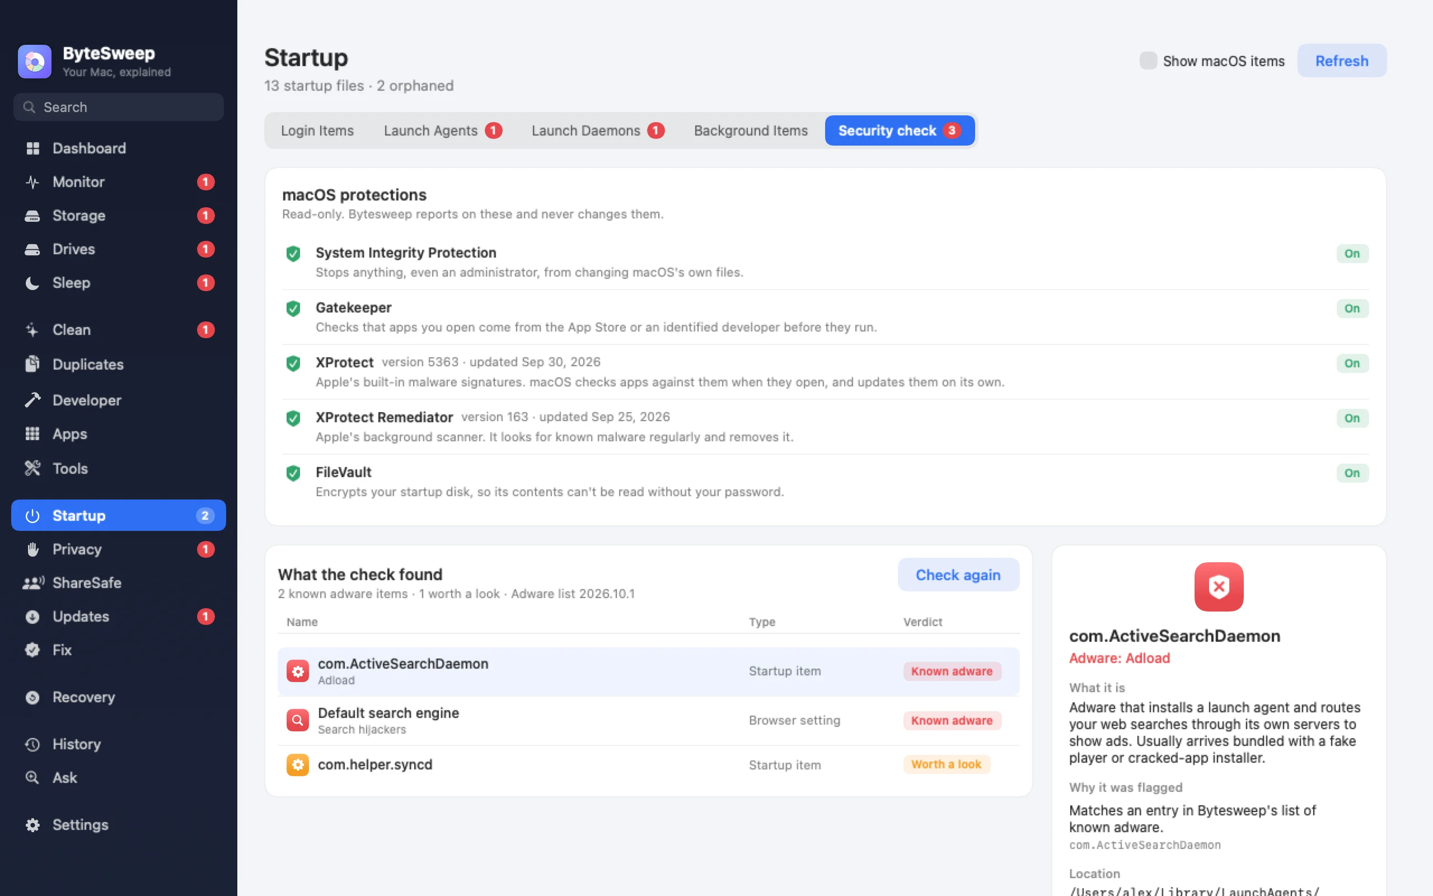Click the Check again button
Image resolution: width=1433 pixels, height=896 pixels.
[958, 575]
